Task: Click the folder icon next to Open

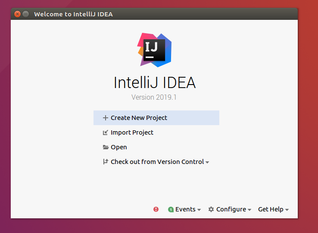Action: click(106, 147)
